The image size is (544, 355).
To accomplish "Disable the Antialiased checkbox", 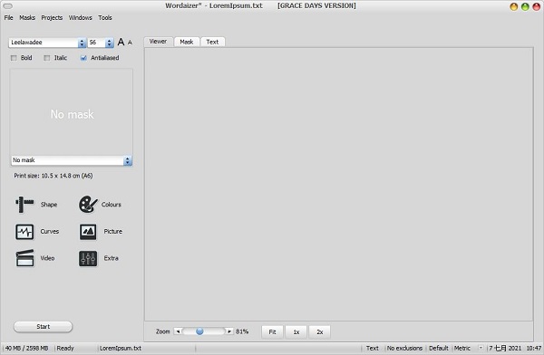I will coord(83,58).
